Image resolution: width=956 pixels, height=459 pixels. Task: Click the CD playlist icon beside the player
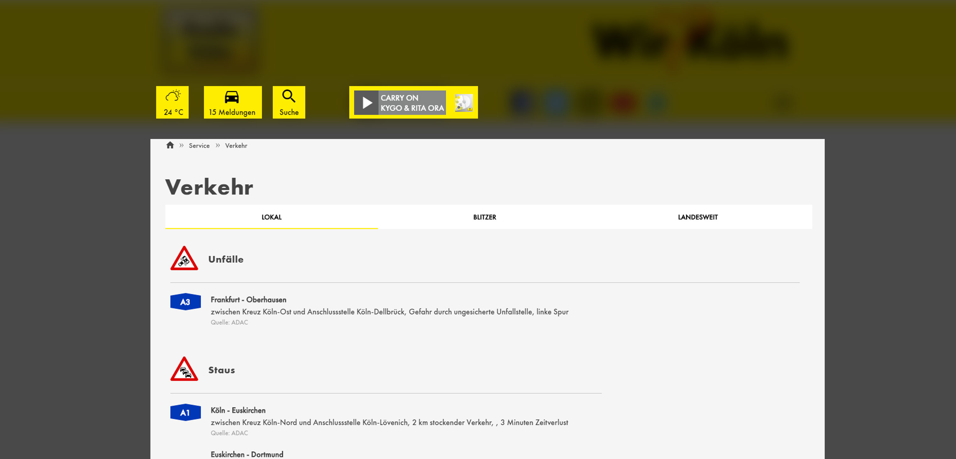[x=464, y=103]
